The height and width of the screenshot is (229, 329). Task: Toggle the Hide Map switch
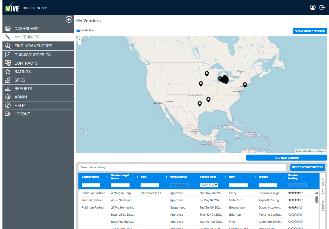coord(79,31)
